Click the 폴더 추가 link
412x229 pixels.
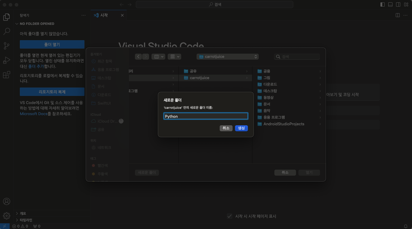[x=36, y=67]
